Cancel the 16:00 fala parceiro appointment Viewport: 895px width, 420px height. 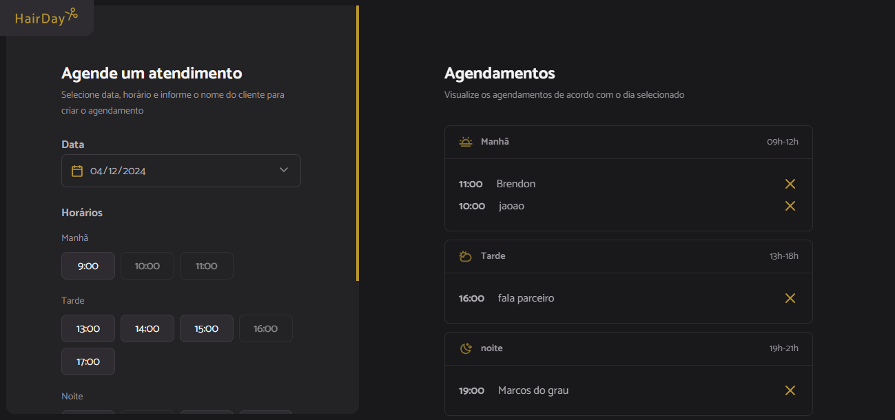coord(790,298)
